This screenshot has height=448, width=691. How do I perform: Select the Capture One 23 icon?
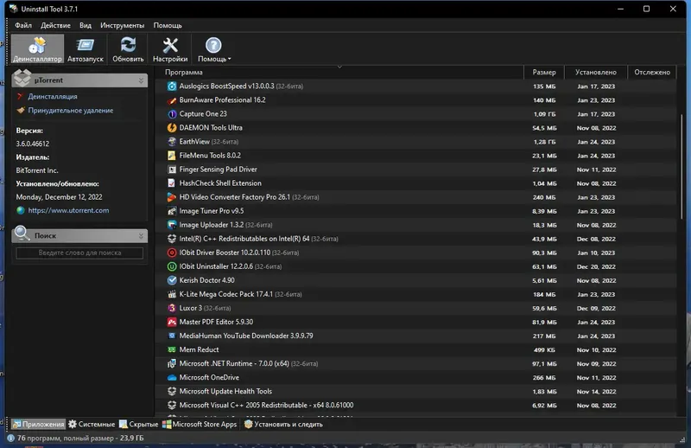(172, 114)
